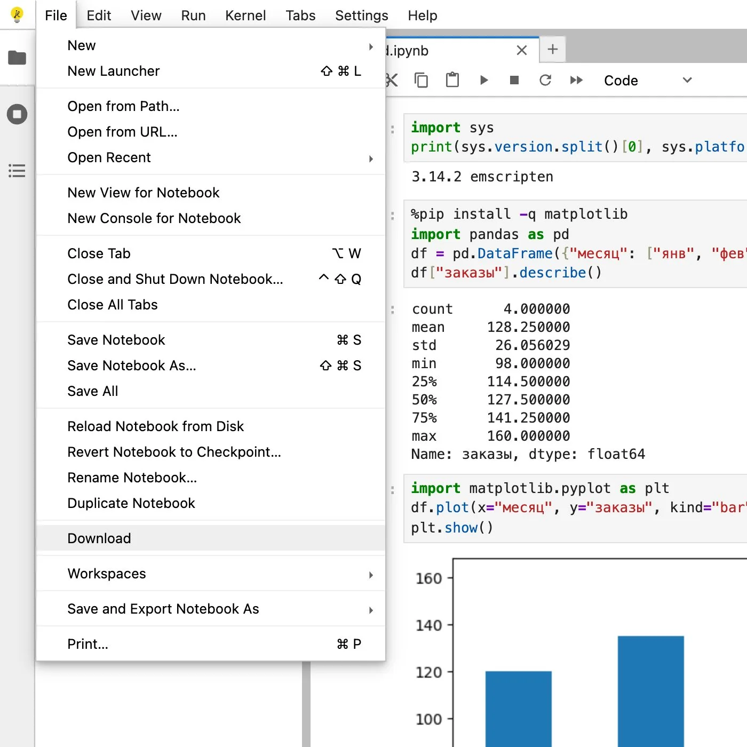Expand the Workspaces submenu

211,574
